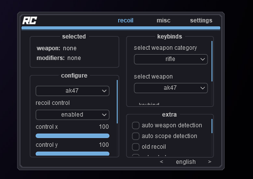Open the recoil control enabled dropdown
Viewport: 253px width, 179px height.
[72, 115]
